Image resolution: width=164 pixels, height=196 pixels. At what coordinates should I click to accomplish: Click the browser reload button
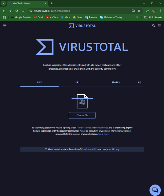[x=17, y=11]
